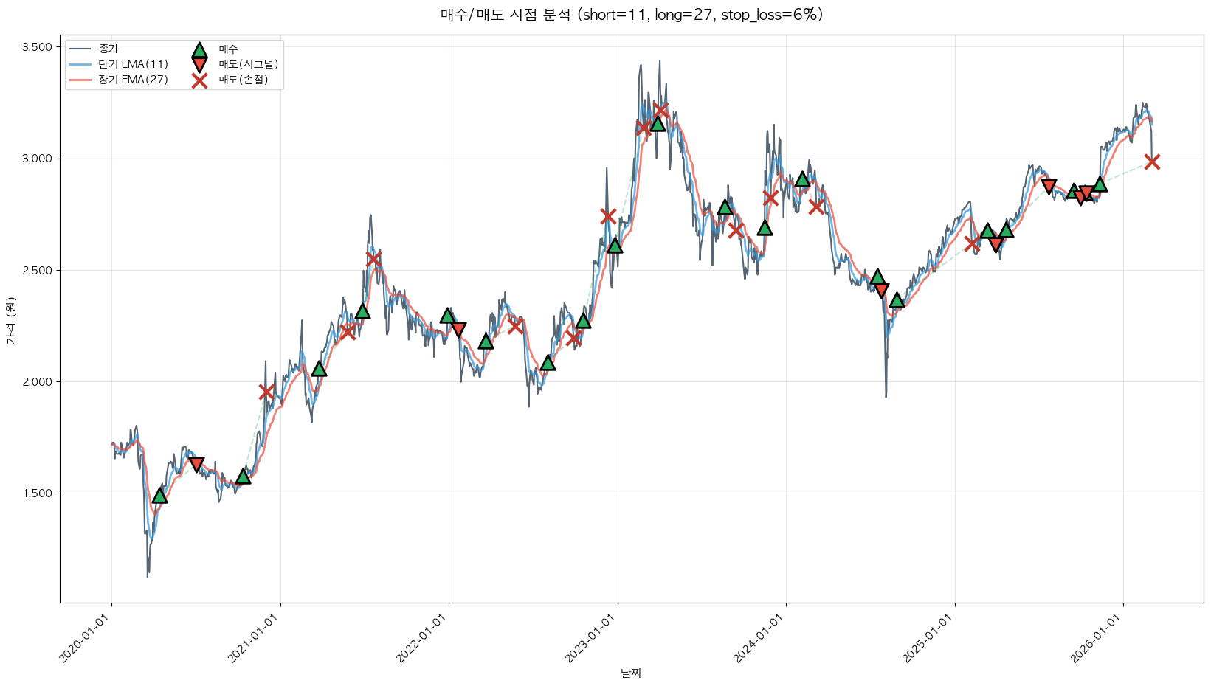Click the stop-loss X just before 2023-01-01
Screen dimensions: 1211x686
(608, 216)
